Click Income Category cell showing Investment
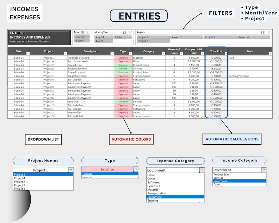Viewport: 279px width, 223px height. 237,170
